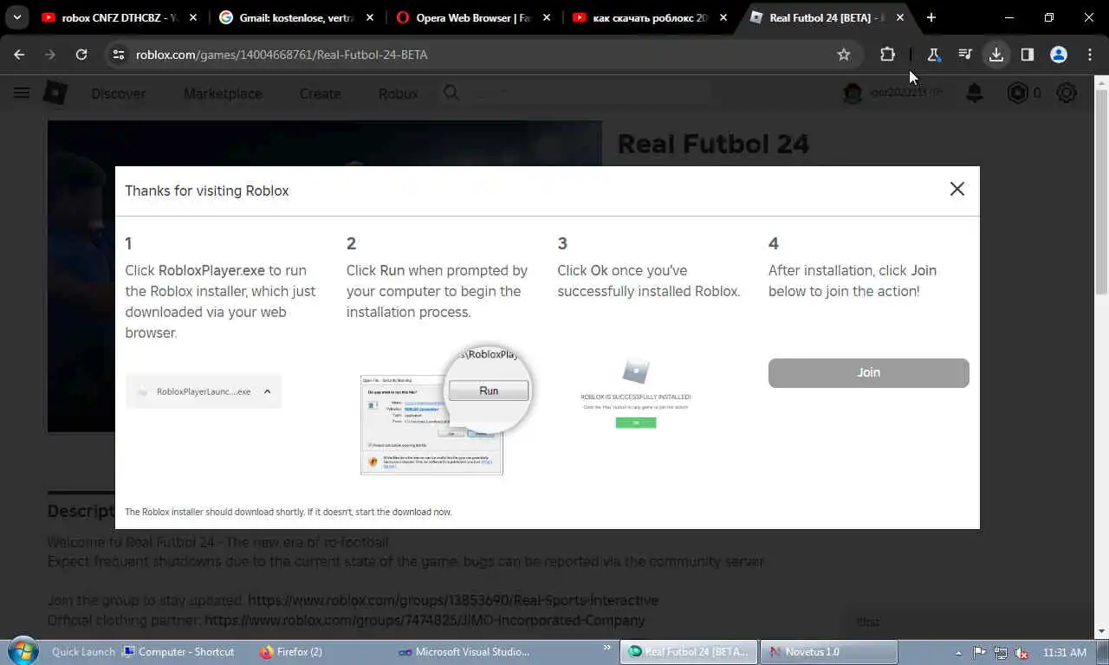Click the 11:31 AM clock
This screenshot has height=665, width=1109.
[x=1065, y=653]
